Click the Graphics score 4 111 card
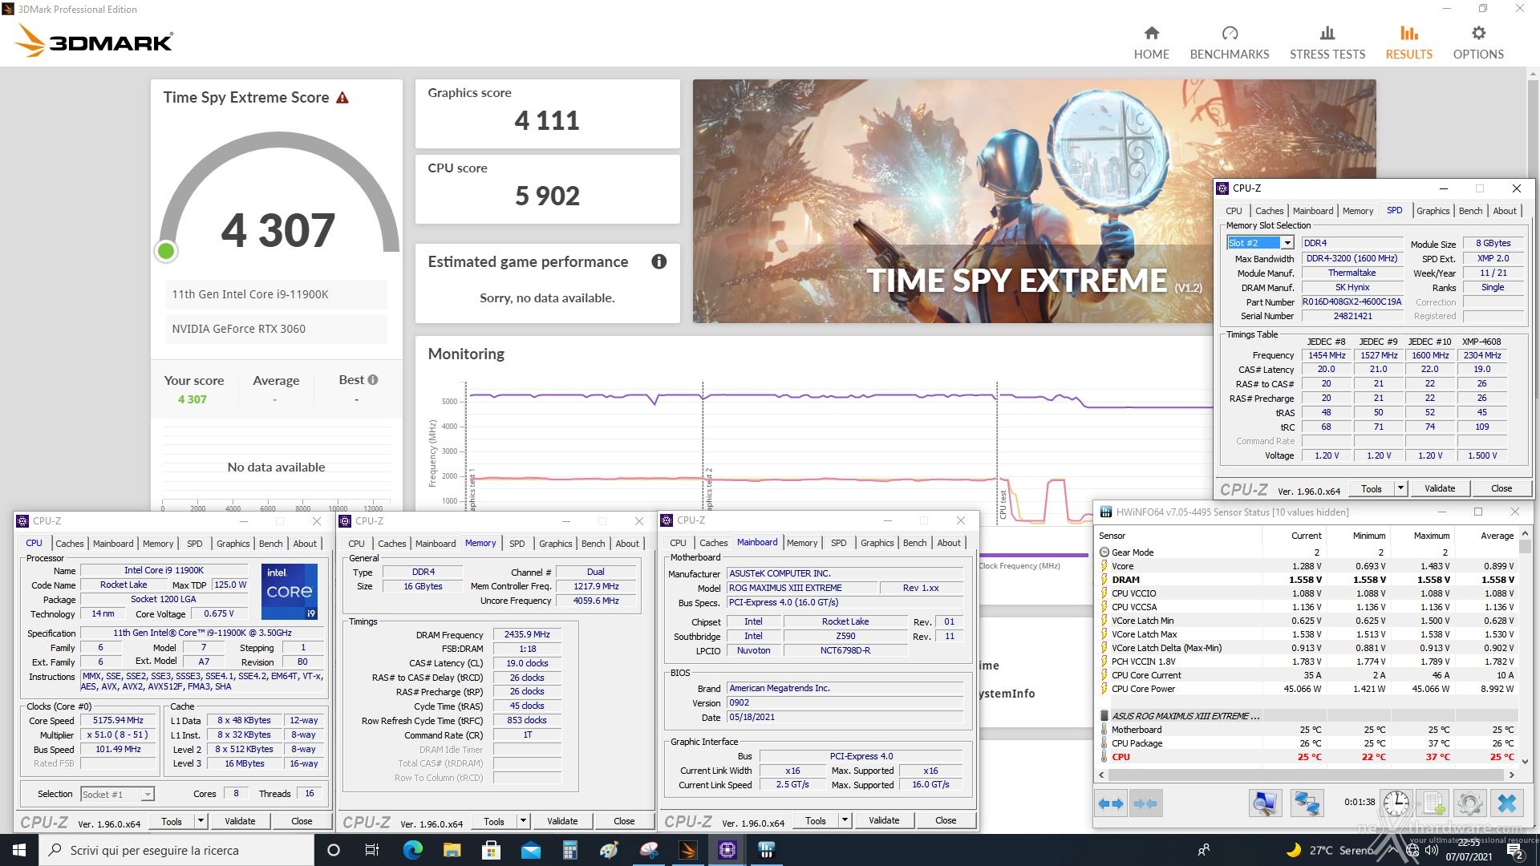 point(547,113)
